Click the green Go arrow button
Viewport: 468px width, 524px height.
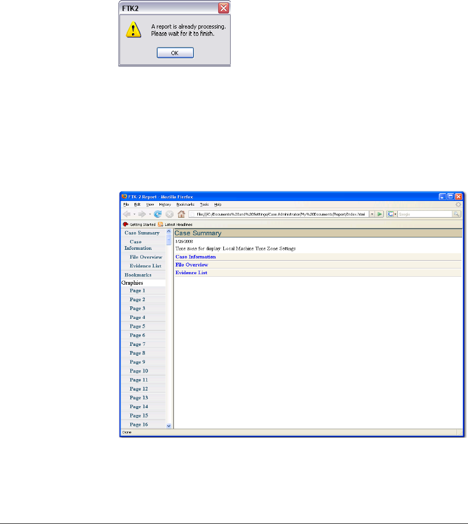pos(379,214)
